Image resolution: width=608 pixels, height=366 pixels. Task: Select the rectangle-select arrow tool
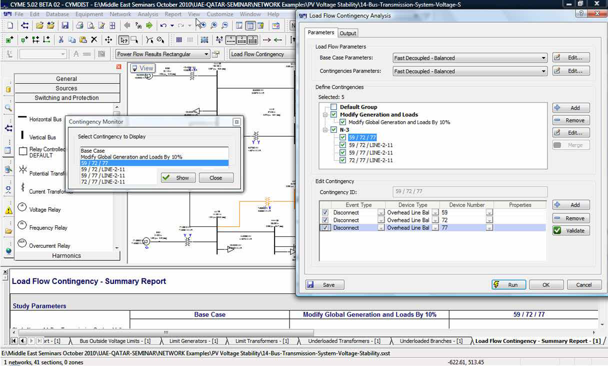click(134, 40)
